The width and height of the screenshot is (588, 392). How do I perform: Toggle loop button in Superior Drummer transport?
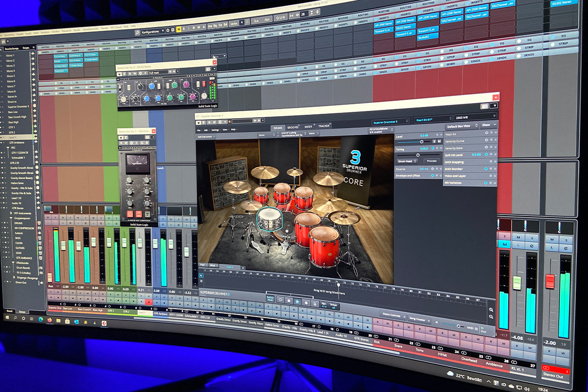click(x=280, y=300)
